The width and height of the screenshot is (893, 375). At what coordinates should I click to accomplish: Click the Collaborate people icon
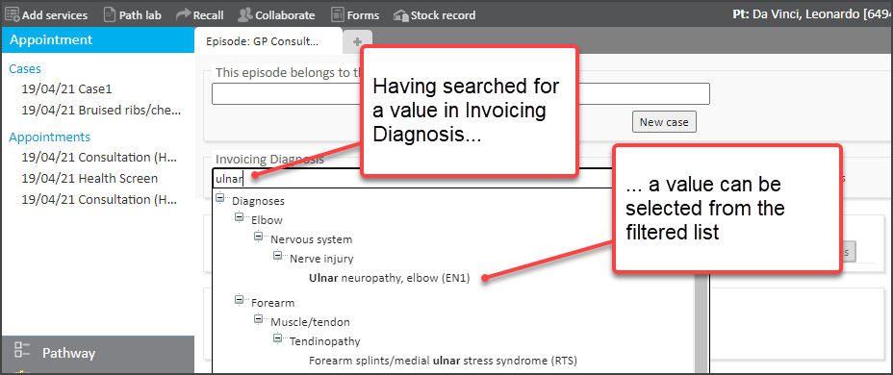[244, 14]
